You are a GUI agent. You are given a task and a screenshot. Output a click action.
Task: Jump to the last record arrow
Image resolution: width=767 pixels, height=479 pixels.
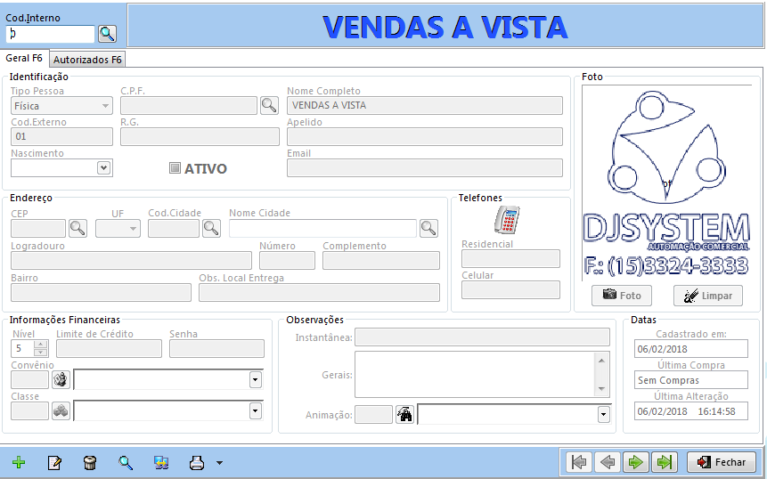665,462
